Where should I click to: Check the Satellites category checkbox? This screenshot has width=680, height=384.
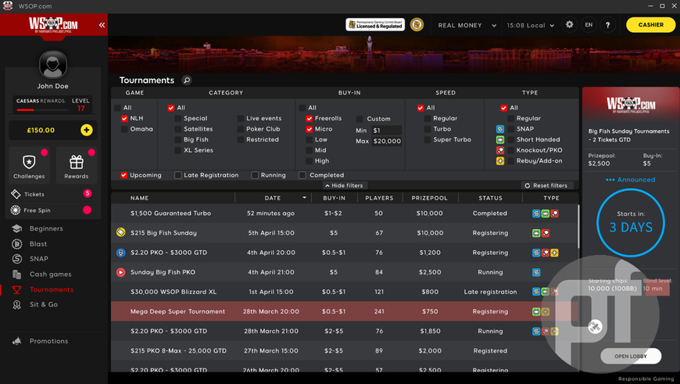click(177, 129)
